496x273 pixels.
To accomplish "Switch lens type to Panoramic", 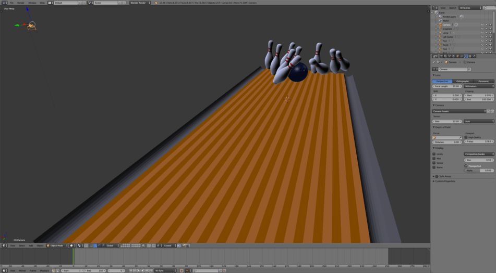I will coord(483,81).
